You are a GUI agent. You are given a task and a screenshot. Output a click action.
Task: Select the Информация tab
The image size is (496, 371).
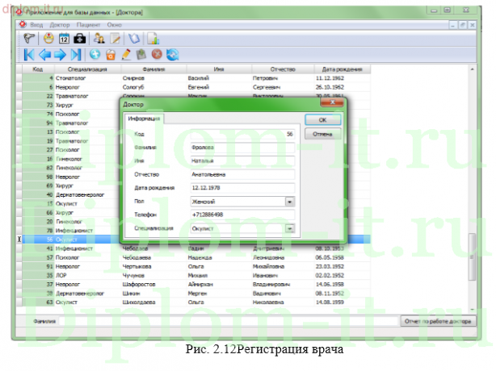click(143, 119)
